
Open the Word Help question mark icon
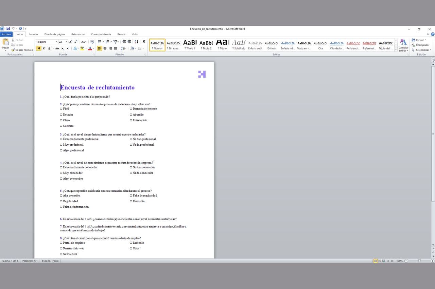pyautogui.click(x=433, y=34)
